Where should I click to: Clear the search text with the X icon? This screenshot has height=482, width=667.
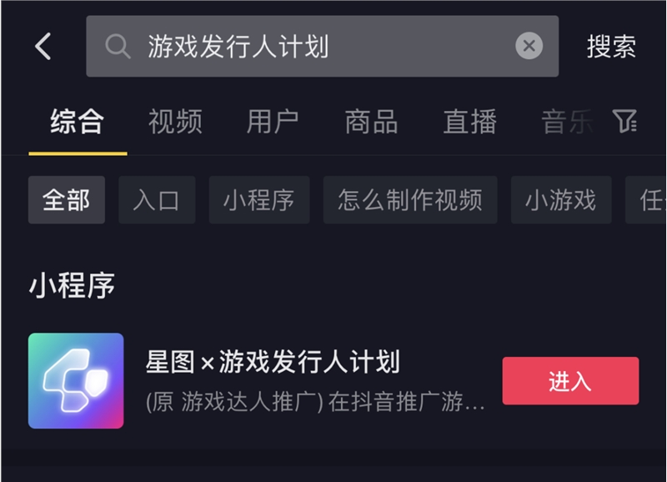click(529, 46)
